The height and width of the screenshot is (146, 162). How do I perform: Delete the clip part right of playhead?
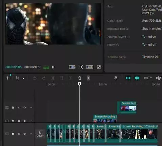click(70, 78)
